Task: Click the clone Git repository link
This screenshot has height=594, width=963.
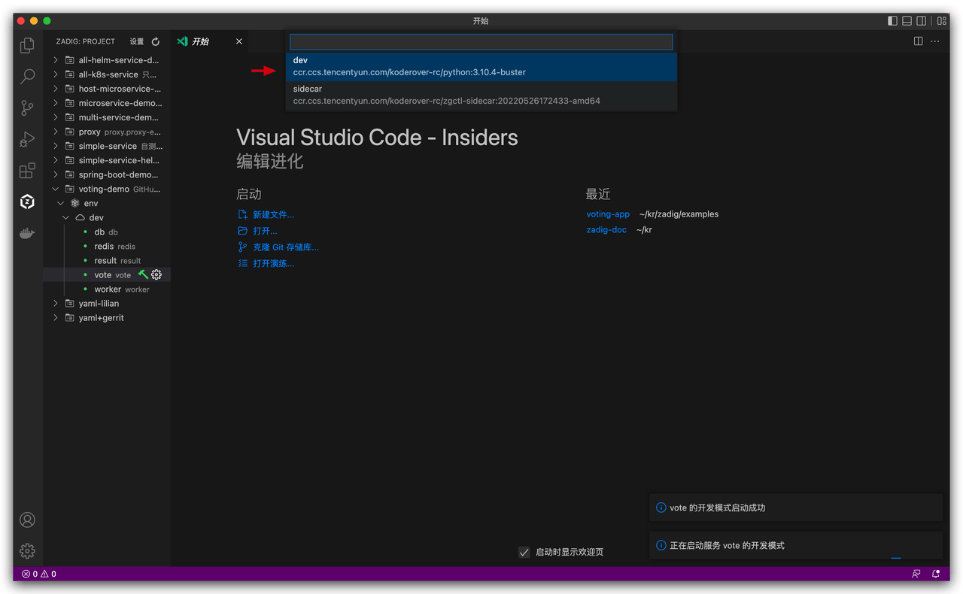Action: (285, 247)
